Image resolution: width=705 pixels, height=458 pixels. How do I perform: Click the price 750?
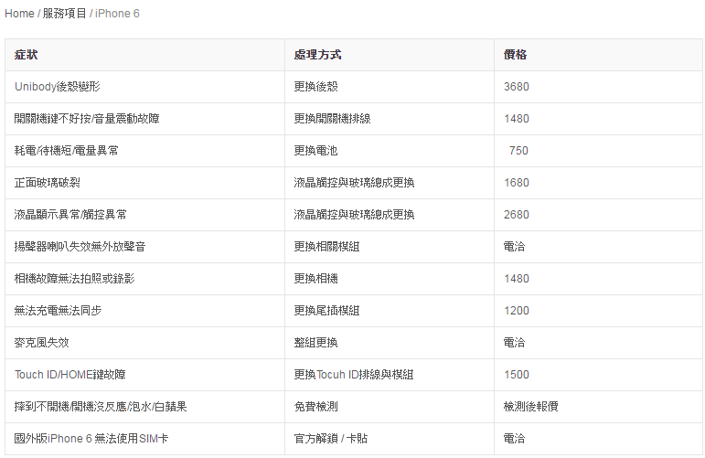(518, 151)
